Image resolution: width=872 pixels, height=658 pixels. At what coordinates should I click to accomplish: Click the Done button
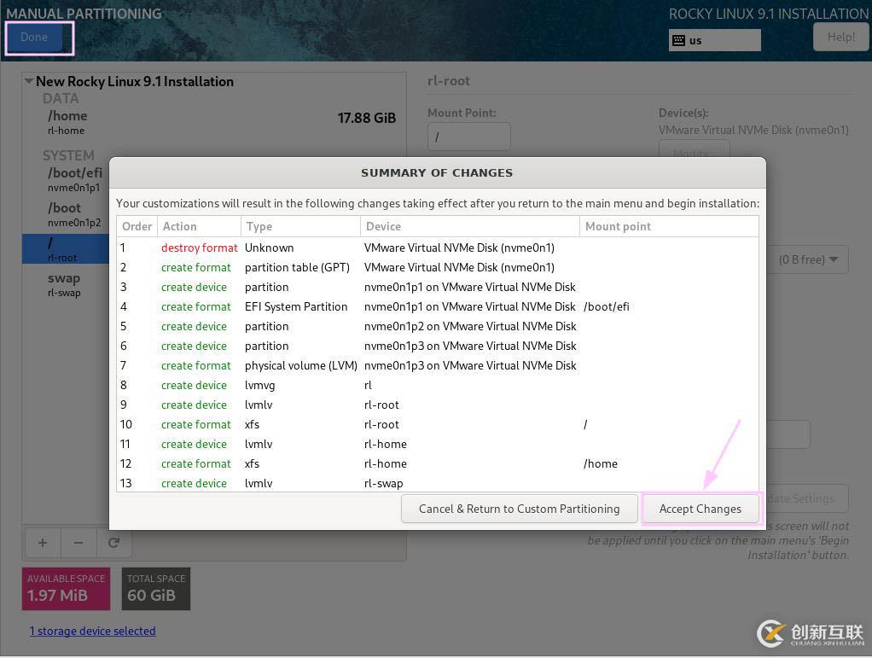pyautogui.click(x=34, y=38)
